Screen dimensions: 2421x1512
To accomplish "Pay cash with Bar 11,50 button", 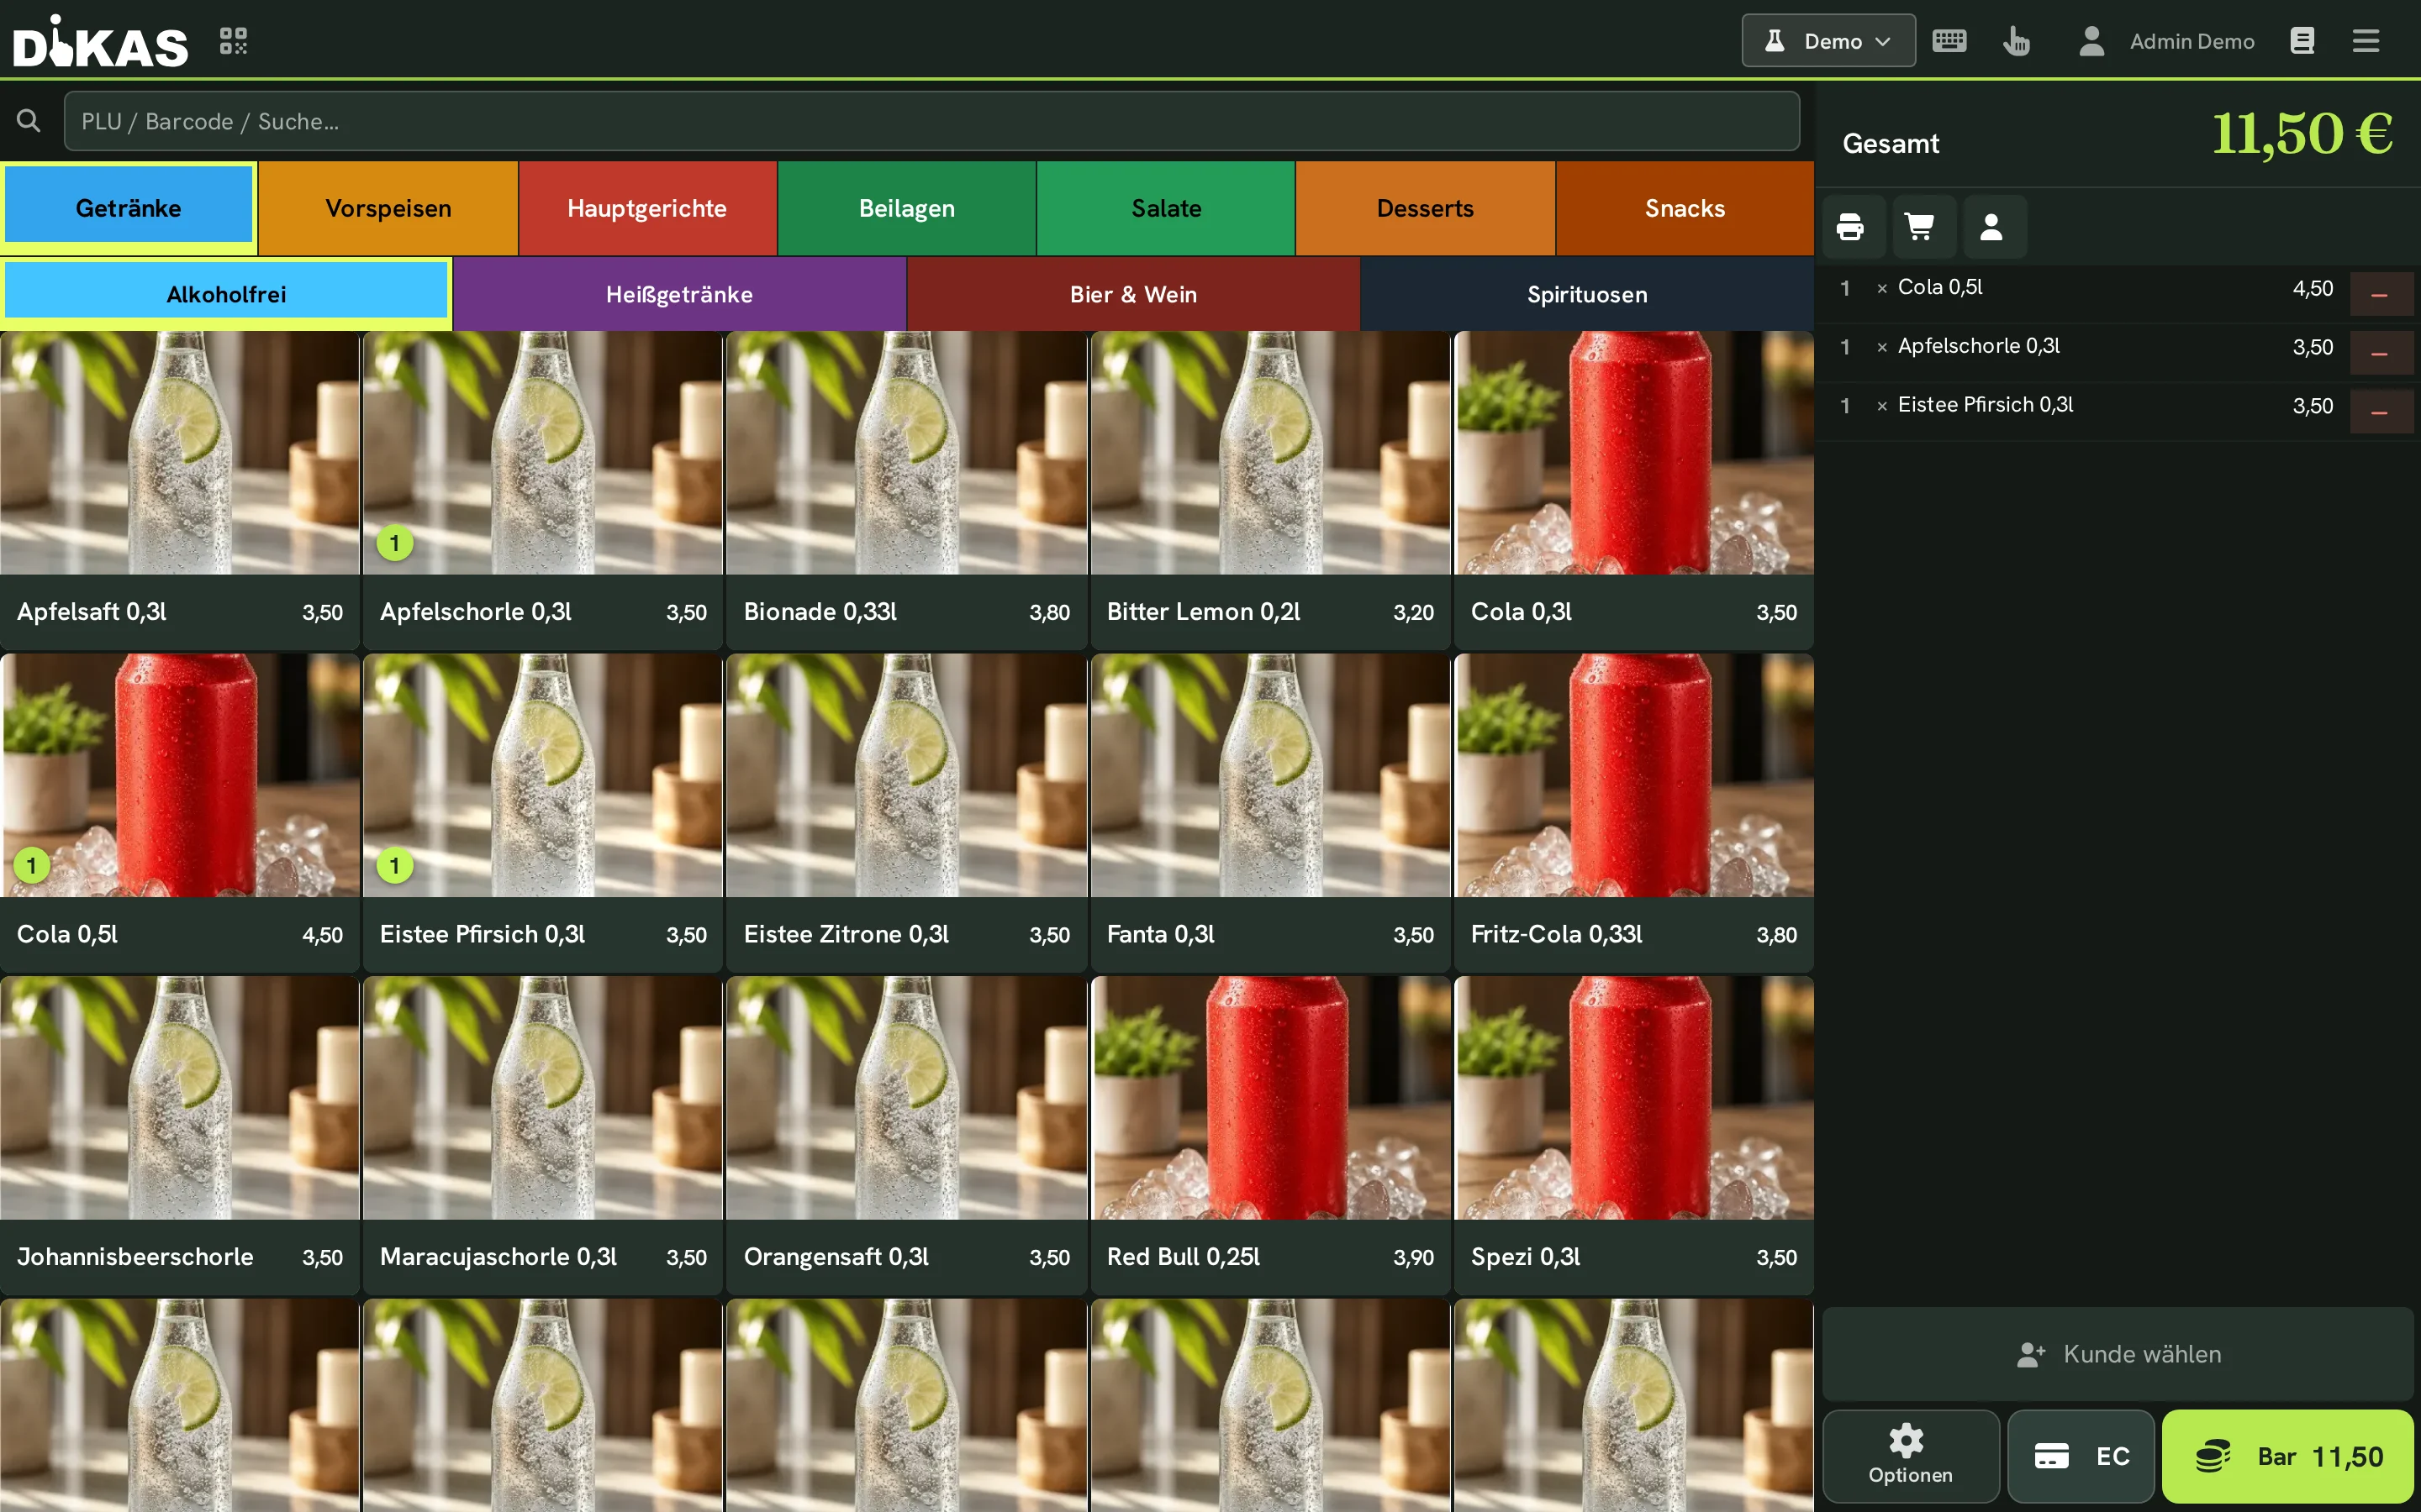I will (2289, 1456).
